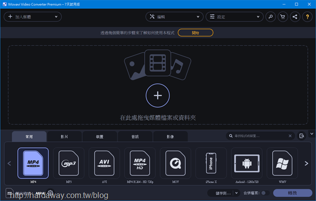Screen dimensions: 316x201
Task: Toggle the 合併檔案 merge files switch
Action: tap(265, 193)
